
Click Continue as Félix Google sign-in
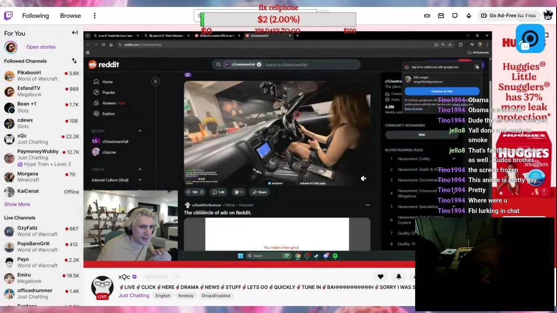coord(442,91)
